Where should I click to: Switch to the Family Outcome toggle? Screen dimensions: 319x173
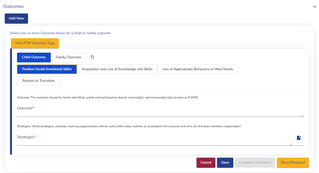tap(68, 57)
